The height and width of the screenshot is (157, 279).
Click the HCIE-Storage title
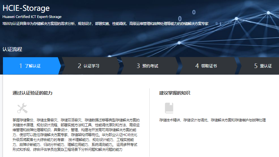point(26,8)
